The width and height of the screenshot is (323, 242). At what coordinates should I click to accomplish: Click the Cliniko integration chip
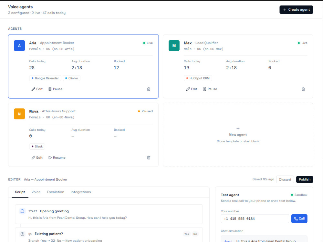click(71, 78)
